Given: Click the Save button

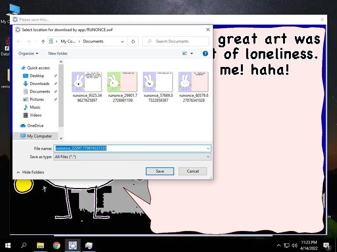Looking at the screenshot, I should (160, 171).
